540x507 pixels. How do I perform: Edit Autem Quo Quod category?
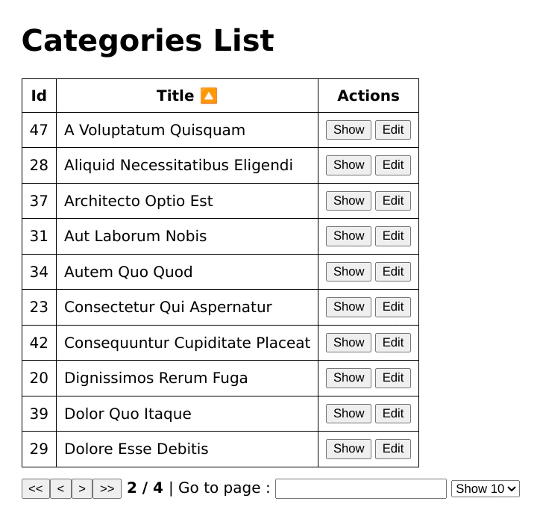point(392,272)
